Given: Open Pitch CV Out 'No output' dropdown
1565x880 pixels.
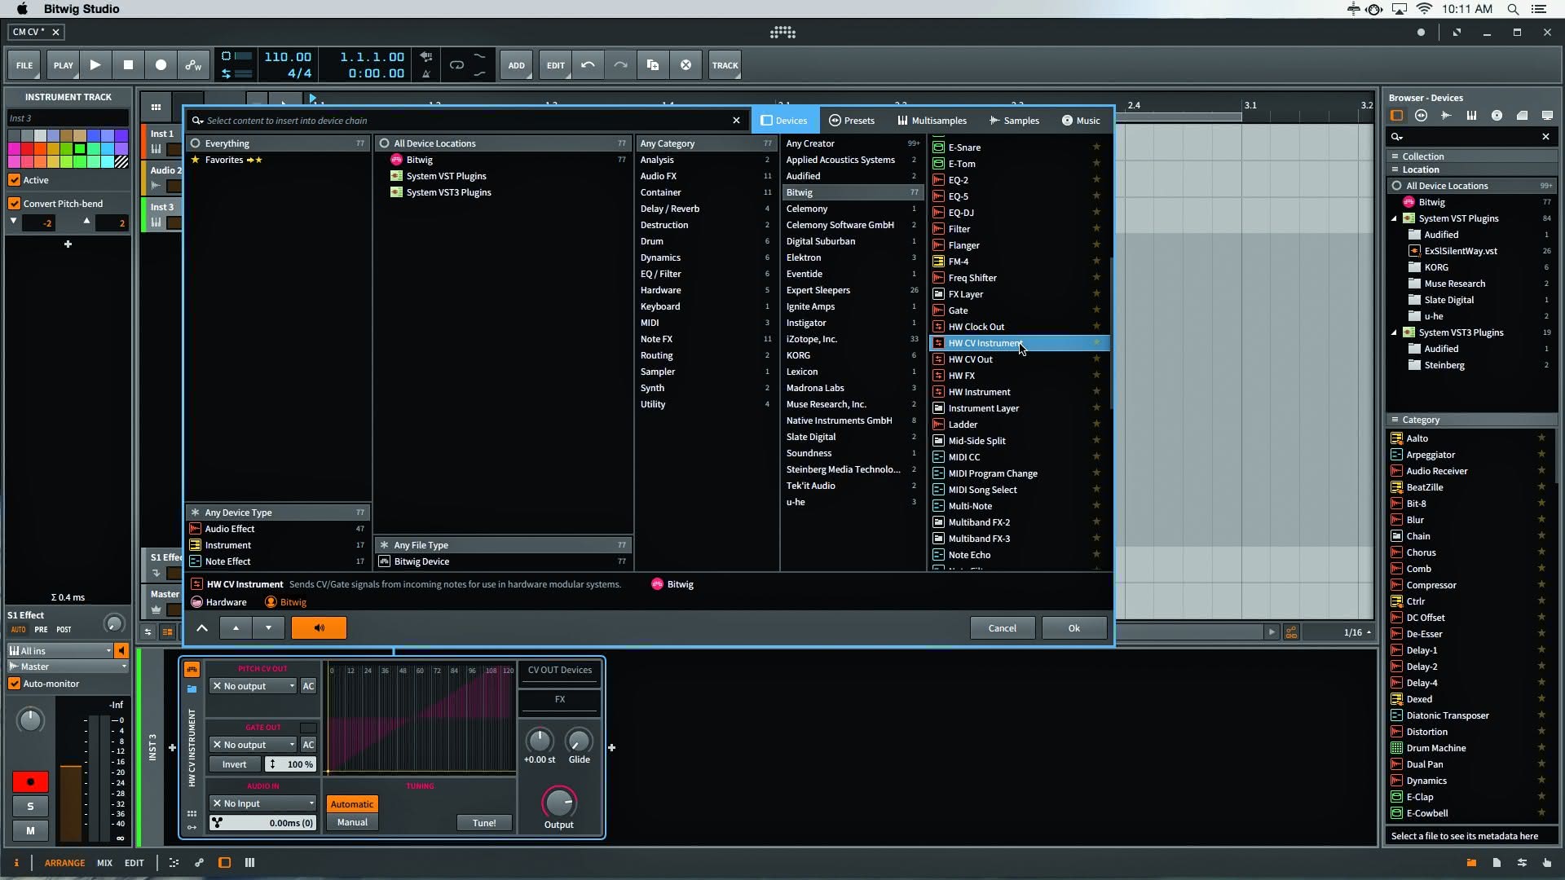Looking at the screenshot, I should [x=253, y=686].
